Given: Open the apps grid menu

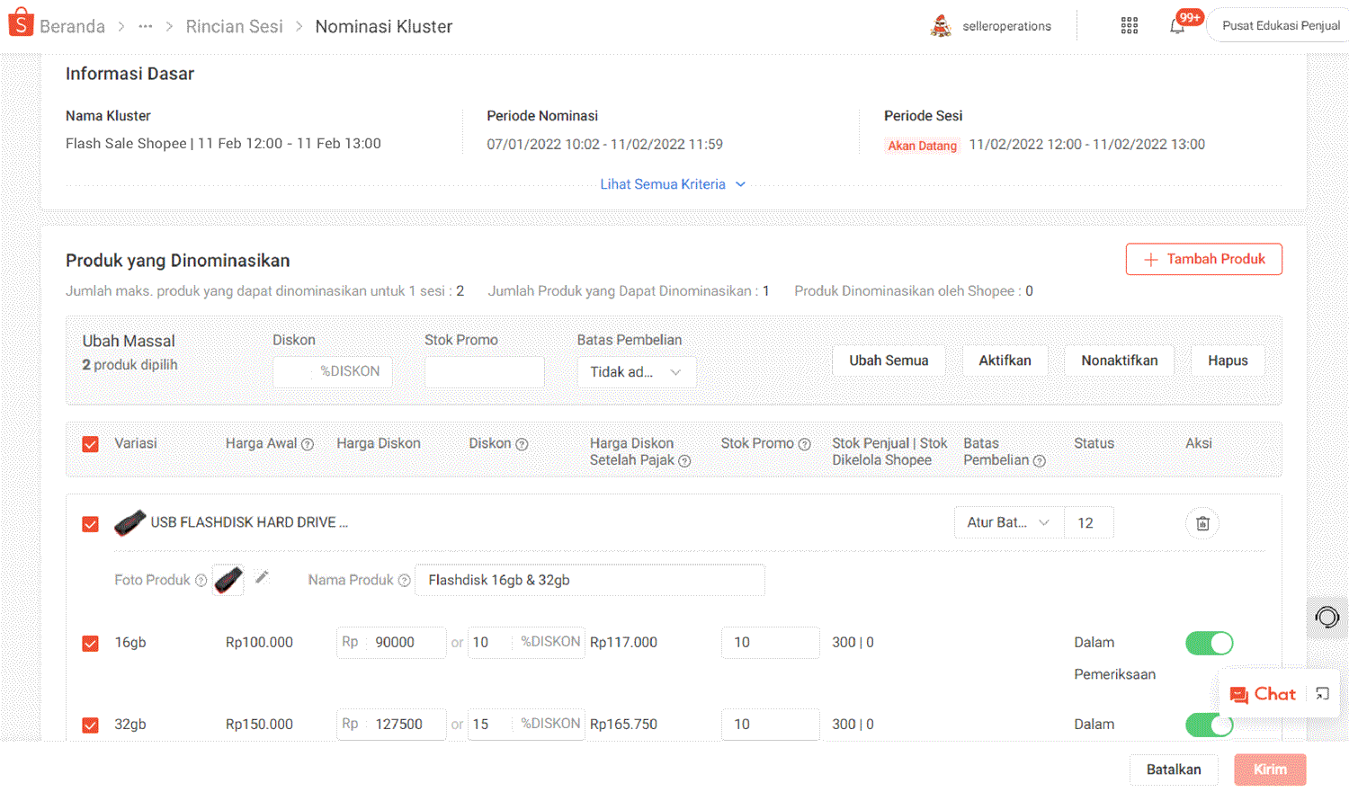Looking at the screenshot, I should (1130, 26).
